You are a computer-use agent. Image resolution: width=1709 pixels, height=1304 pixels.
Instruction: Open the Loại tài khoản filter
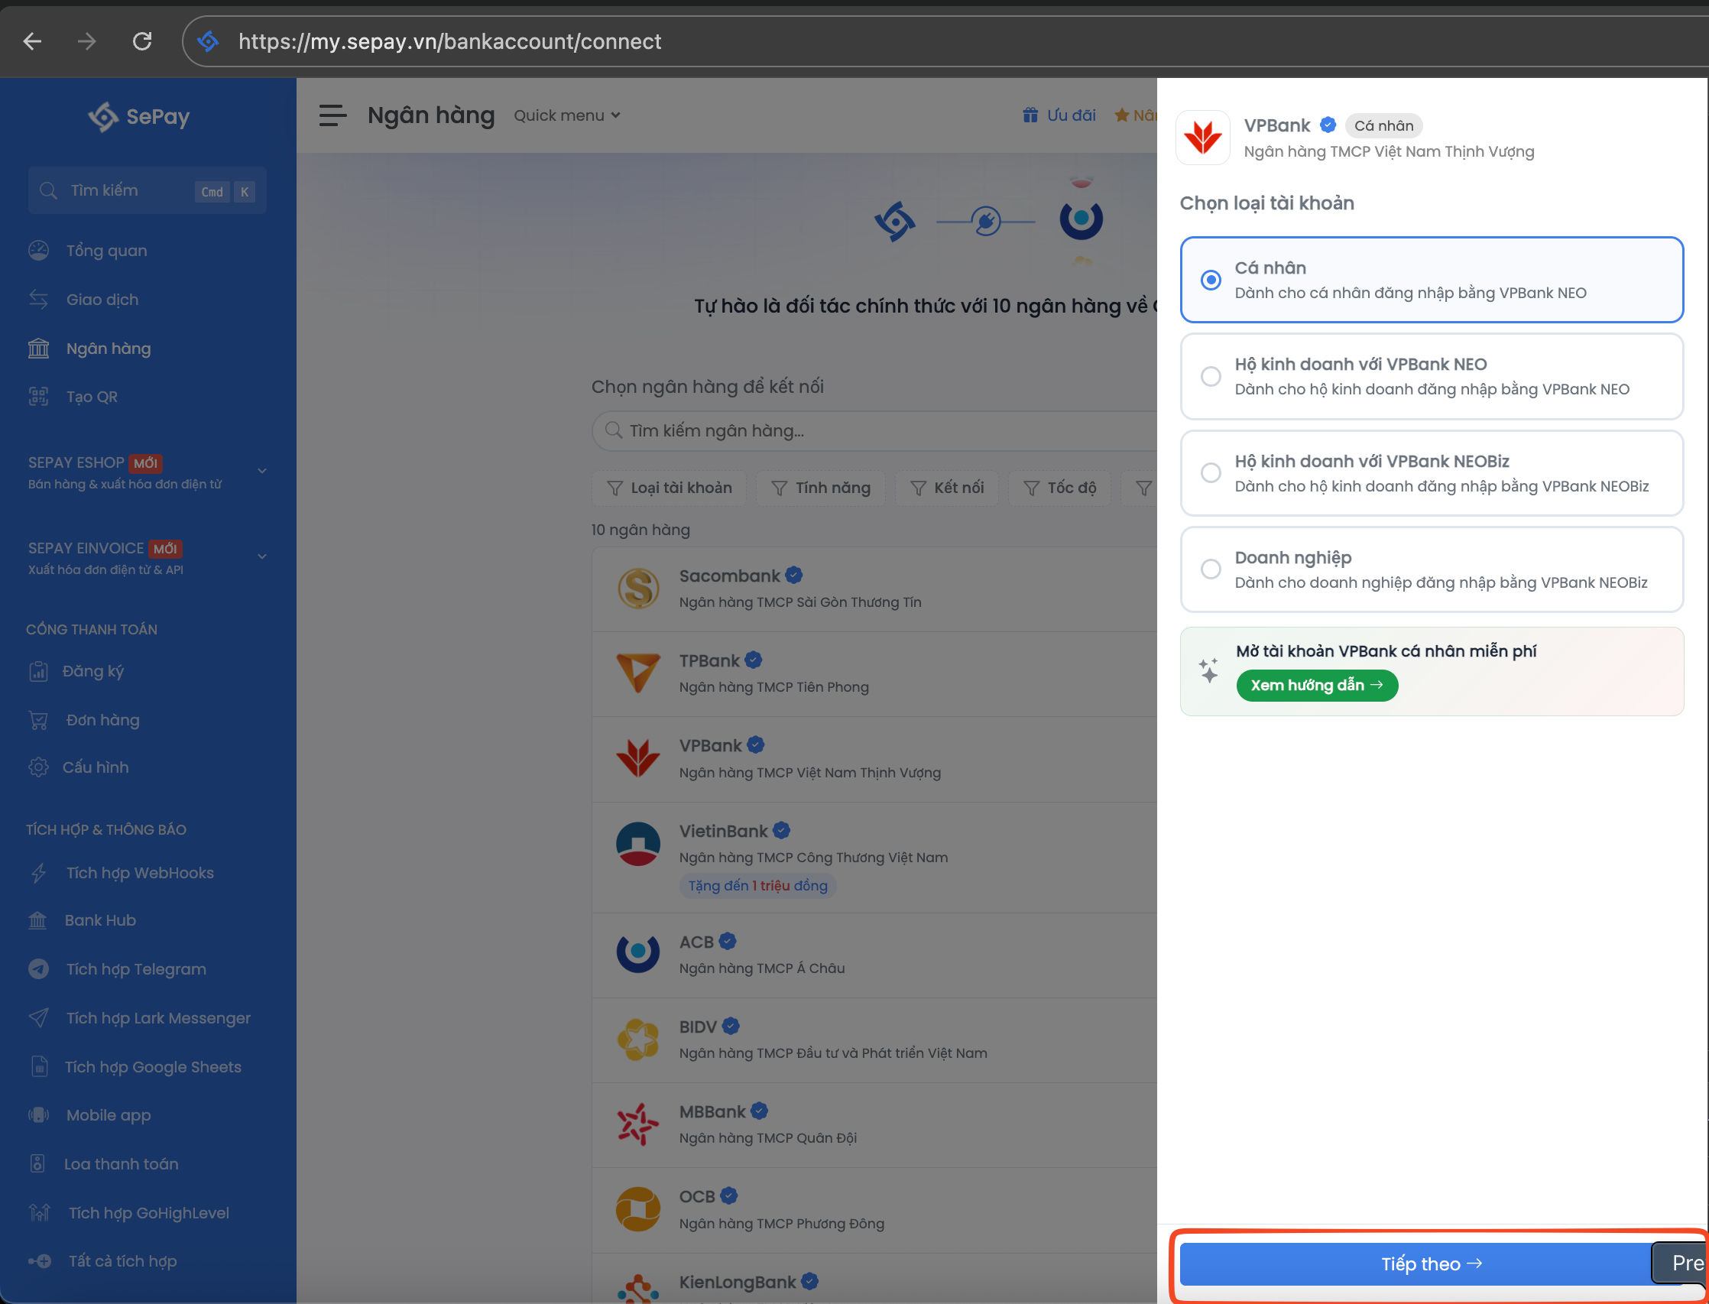(x=669, y=488)
